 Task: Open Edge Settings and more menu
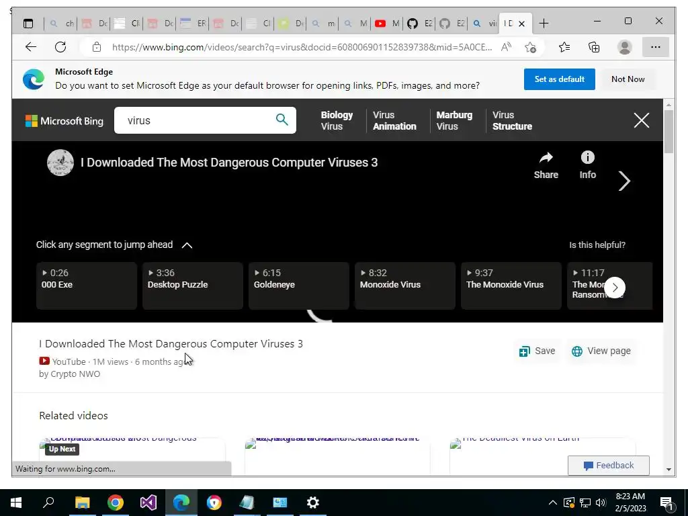[656, 47]
